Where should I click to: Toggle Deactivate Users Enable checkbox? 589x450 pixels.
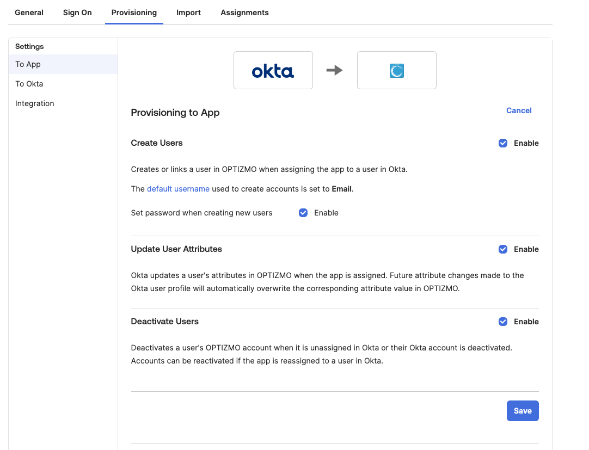503,322
